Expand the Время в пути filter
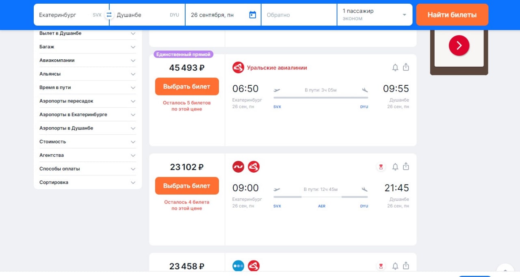Screen dimensions: 520x277 pos(87,87)
